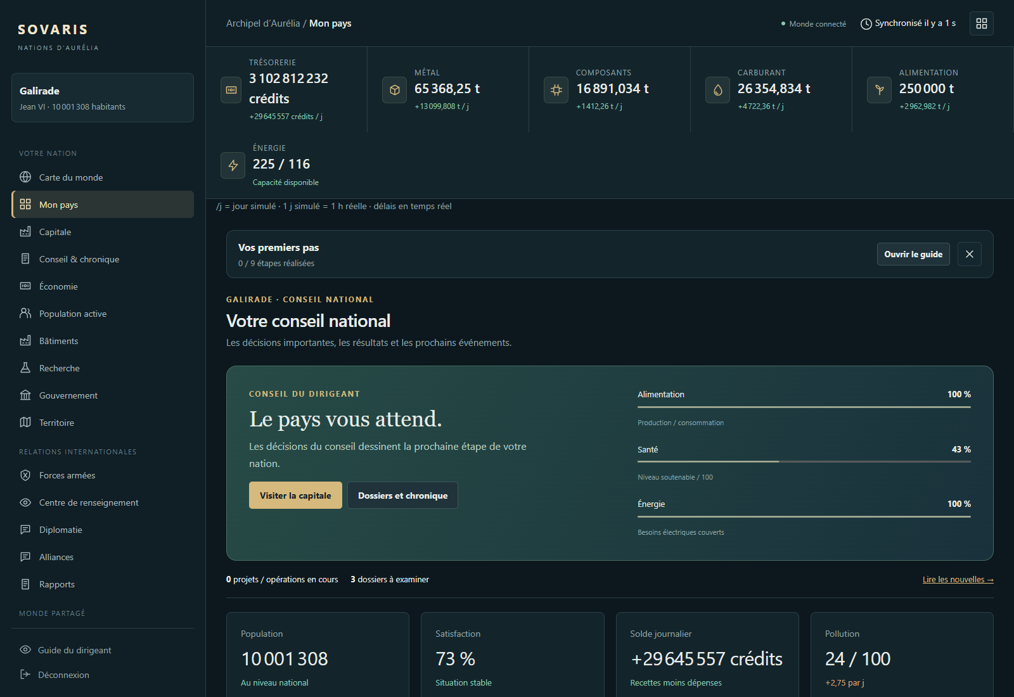Click the logout arrow icon beside Déconnexion
This screenshot has height=697, width=1014.
[25, 674]
